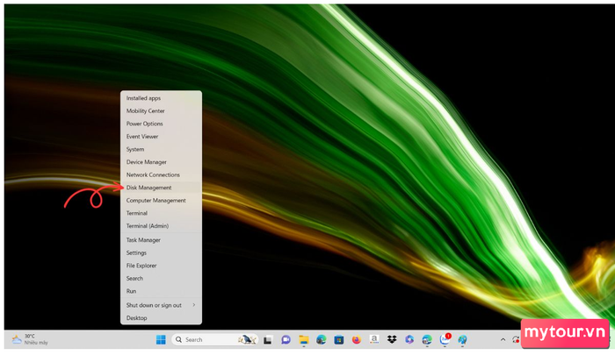Click Desktop at the menu bottom
This screenshot has height=355, width=615.
pos(136,318)
